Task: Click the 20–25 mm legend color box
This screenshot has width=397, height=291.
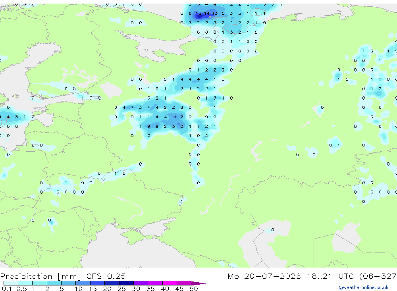Action: [x=112, y=283]
